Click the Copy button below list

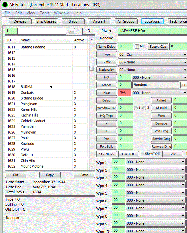(x=50, y=175)
